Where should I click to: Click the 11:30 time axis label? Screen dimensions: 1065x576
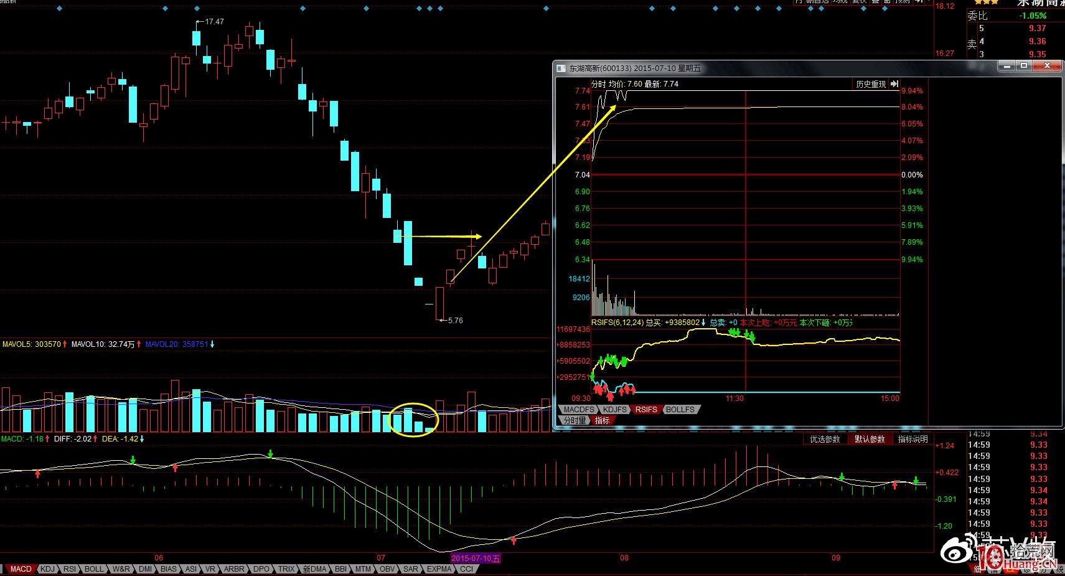734,399
